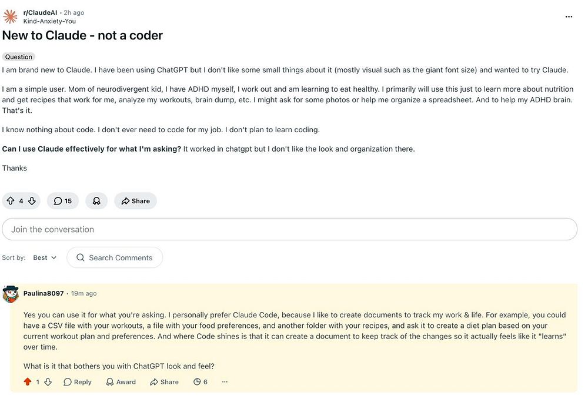Expand the Sort by Best dropdown

(45, 257)
